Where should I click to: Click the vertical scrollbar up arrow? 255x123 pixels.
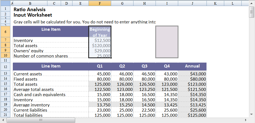251,4
